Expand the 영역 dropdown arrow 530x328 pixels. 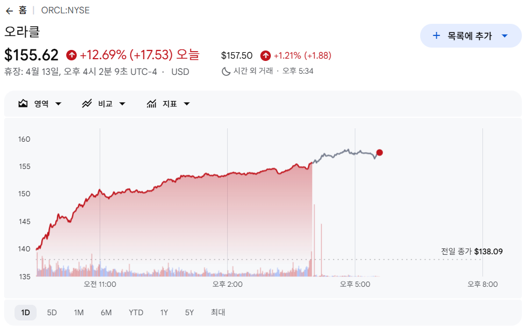(58, 104)
